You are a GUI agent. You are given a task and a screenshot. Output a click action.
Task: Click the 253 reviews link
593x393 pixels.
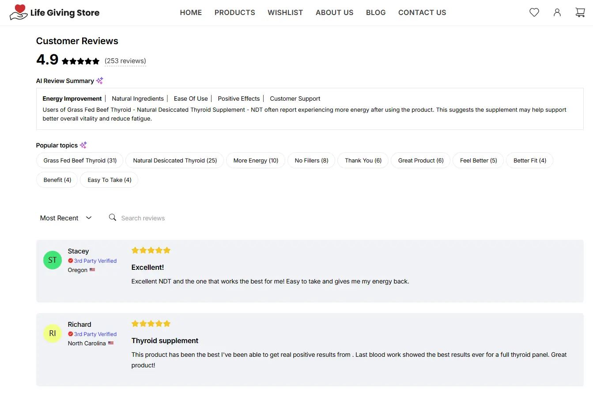125,61
